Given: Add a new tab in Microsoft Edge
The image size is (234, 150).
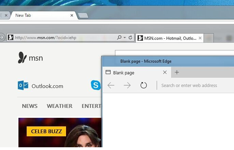Looking at the screenshot, I should point(177,72).
